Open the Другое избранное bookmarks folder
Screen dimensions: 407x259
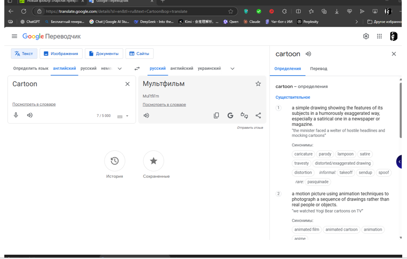coord(384,22)
